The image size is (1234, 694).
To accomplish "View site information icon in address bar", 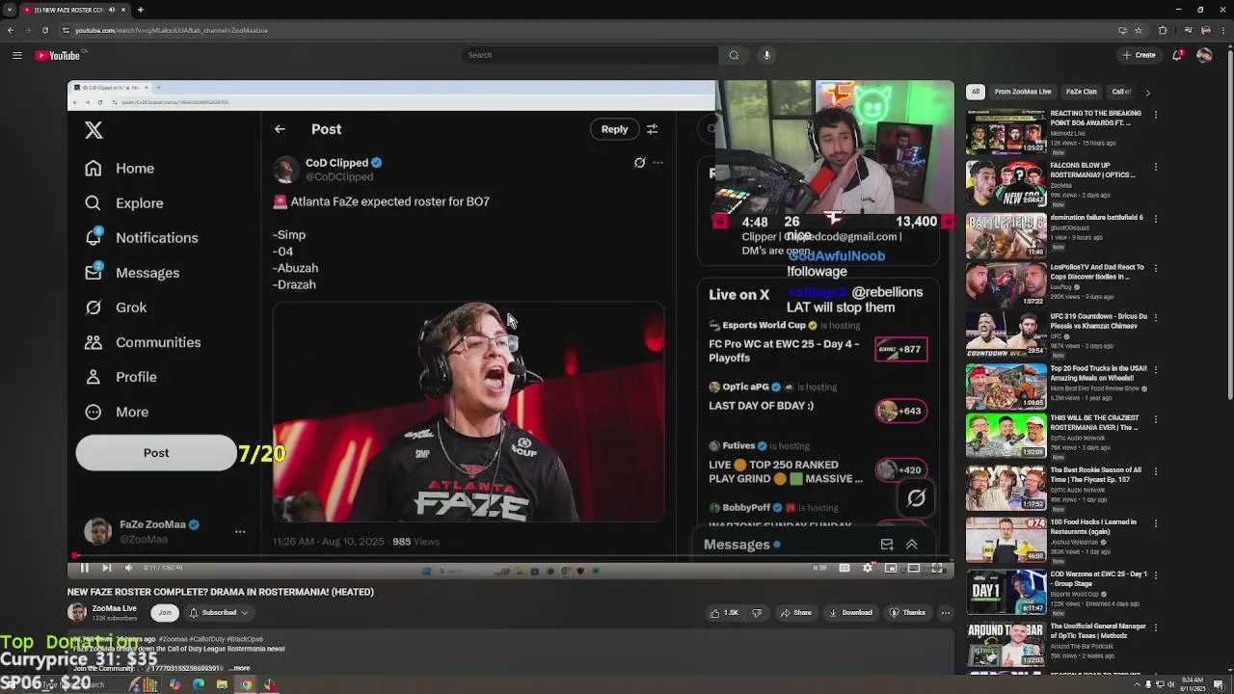I will (x=67, y=30).
